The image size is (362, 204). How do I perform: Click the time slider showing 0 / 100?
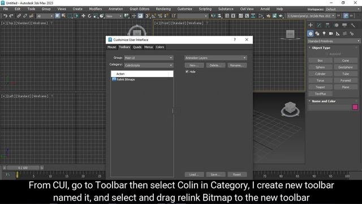coord(23,168)
